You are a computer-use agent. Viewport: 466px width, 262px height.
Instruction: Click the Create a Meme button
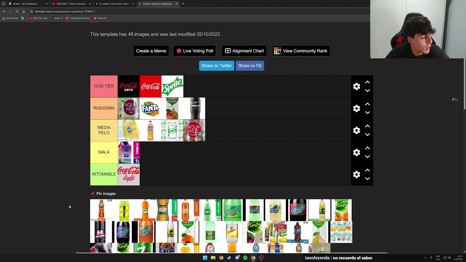(x=151, y=51)
